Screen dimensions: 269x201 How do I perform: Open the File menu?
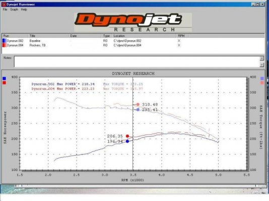5,10
